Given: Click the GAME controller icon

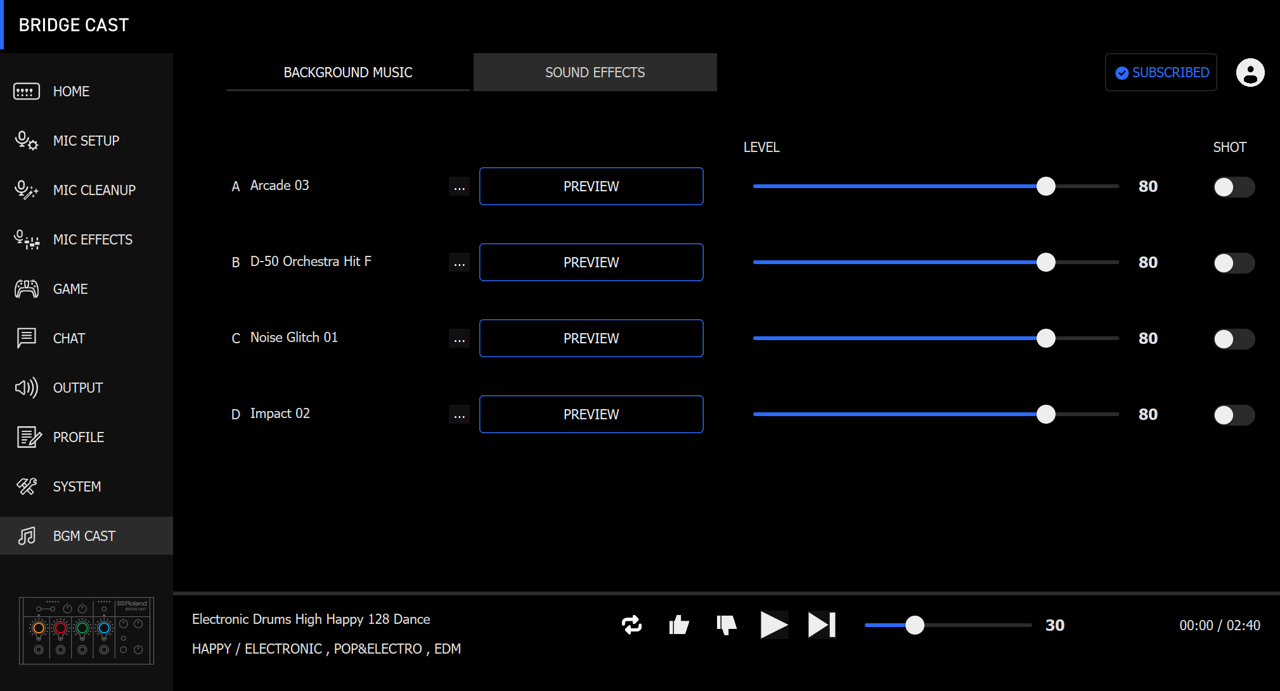Looking at the screenshot, I should (27, 289).
